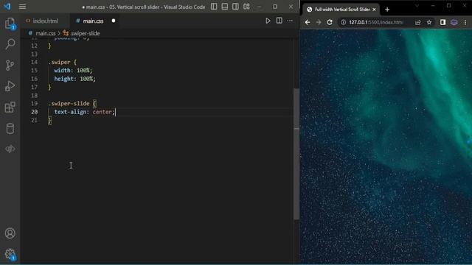Image resolution: width=472 pixels, height=265 pixels.
Task: Click the editor vertical scrollbar thumb
Action: [x=296, y=153]
